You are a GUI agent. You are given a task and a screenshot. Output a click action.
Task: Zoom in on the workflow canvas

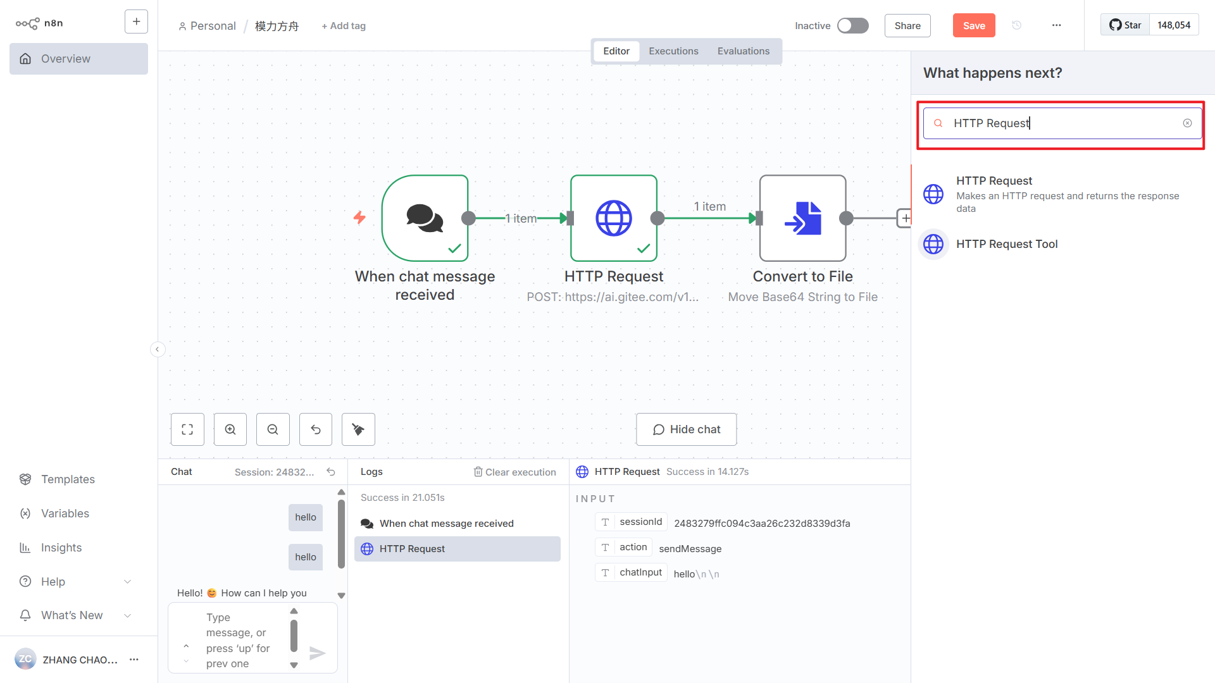(230, 429)
